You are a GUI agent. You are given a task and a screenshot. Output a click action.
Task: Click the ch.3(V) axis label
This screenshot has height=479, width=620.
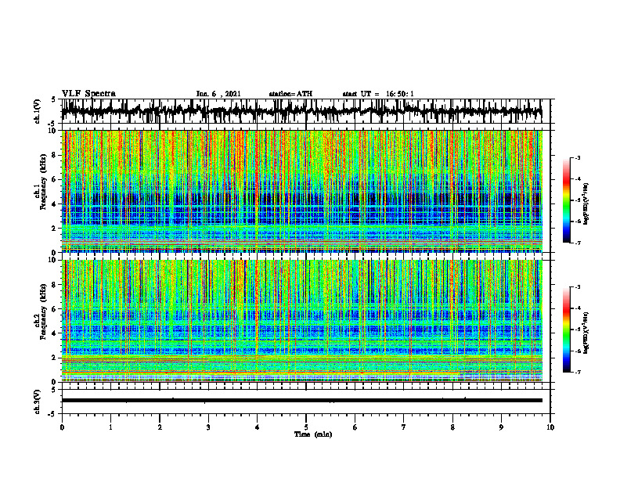(x=38, y=402)
